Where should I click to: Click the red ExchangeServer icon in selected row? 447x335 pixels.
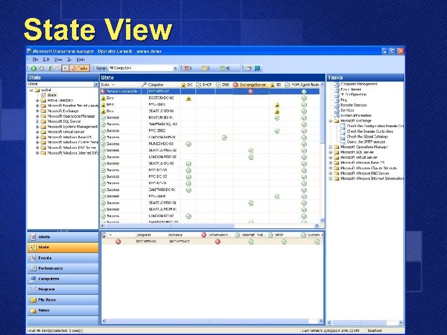tap(251, 92)
